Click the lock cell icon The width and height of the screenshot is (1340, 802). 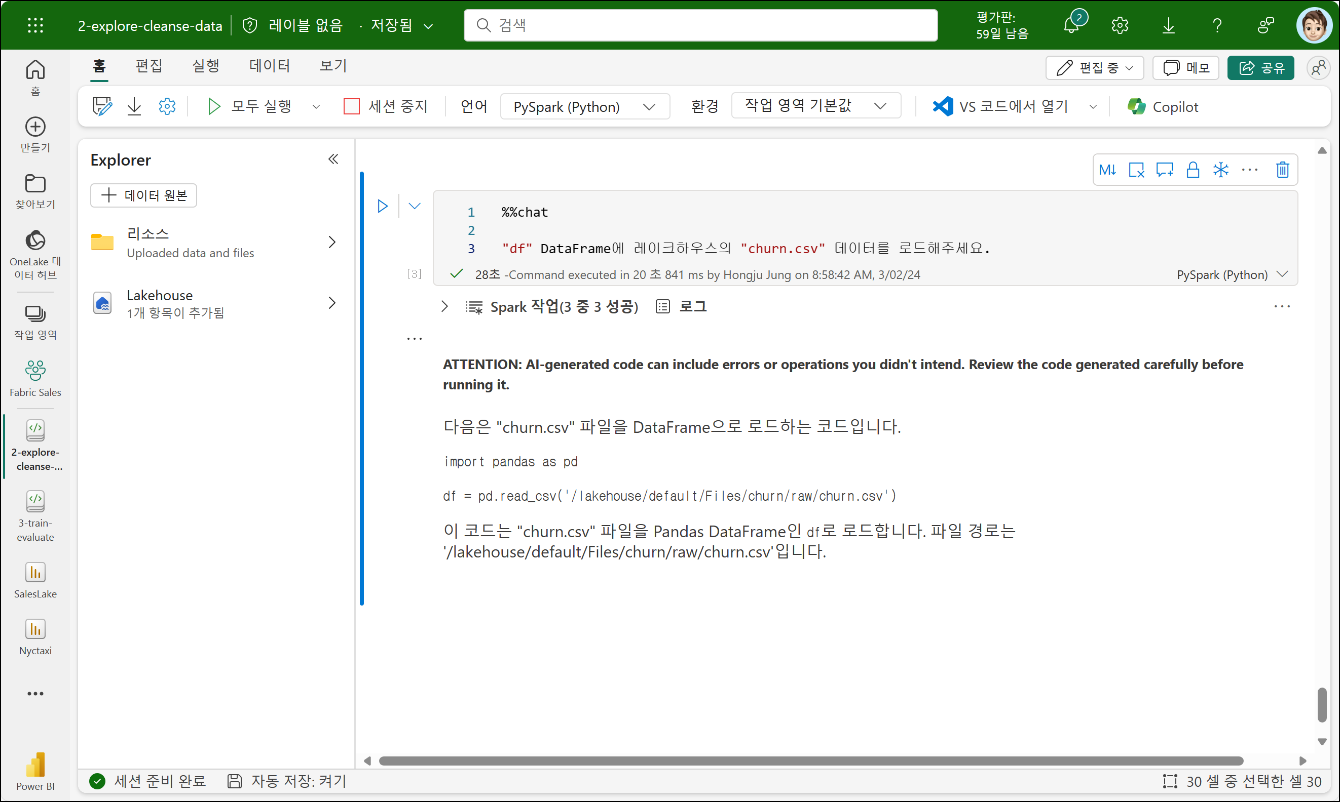(1193, 170)
